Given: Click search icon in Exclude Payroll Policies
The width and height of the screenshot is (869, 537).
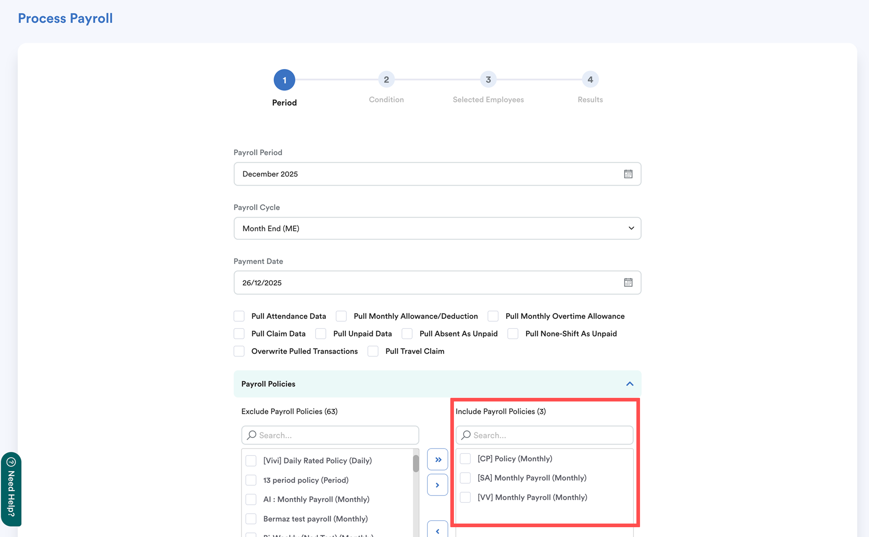Looking at the screenshot, I should tap(252, 435).
